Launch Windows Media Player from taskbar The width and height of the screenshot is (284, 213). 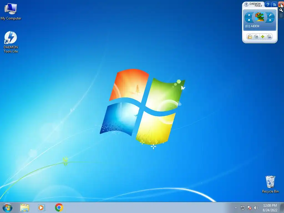pyautogui.click(x=42, y=207)
